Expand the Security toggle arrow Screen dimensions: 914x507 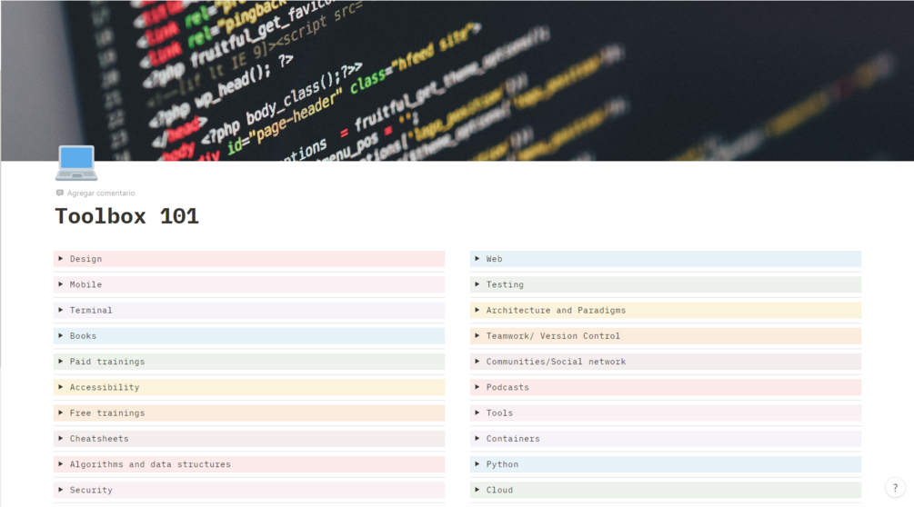(61, 489)
